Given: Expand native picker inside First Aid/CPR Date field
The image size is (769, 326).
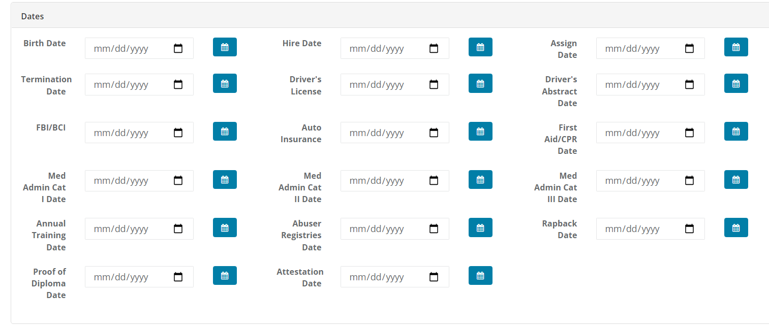Looking at the screenshot, I should click(690, 133).
